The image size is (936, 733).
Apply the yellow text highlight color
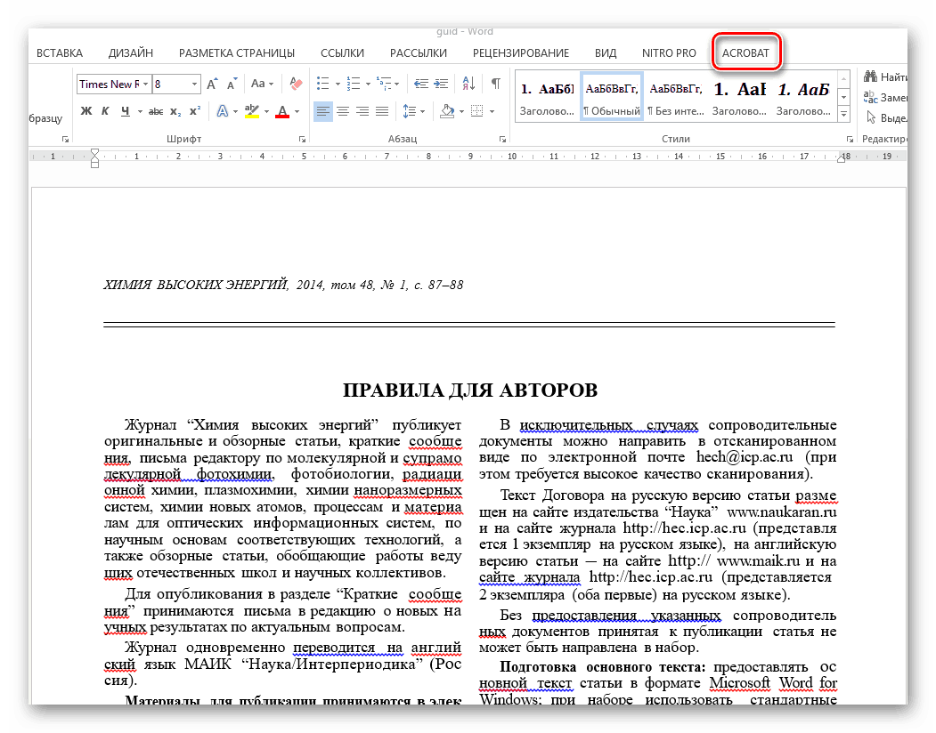click(x=250, y=111)
